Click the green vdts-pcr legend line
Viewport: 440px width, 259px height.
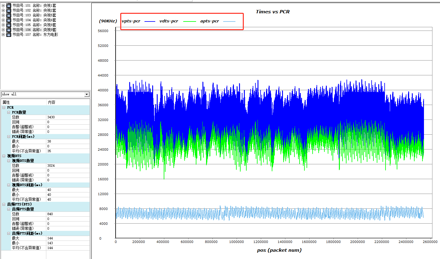[x=190, y=21]
